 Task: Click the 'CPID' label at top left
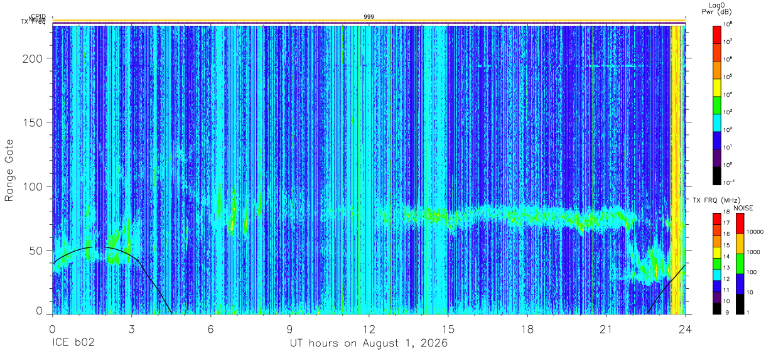38,17
